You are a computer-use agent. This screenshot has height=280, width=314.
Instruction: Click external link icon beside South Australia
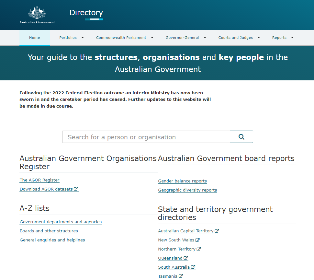(193, 267)
